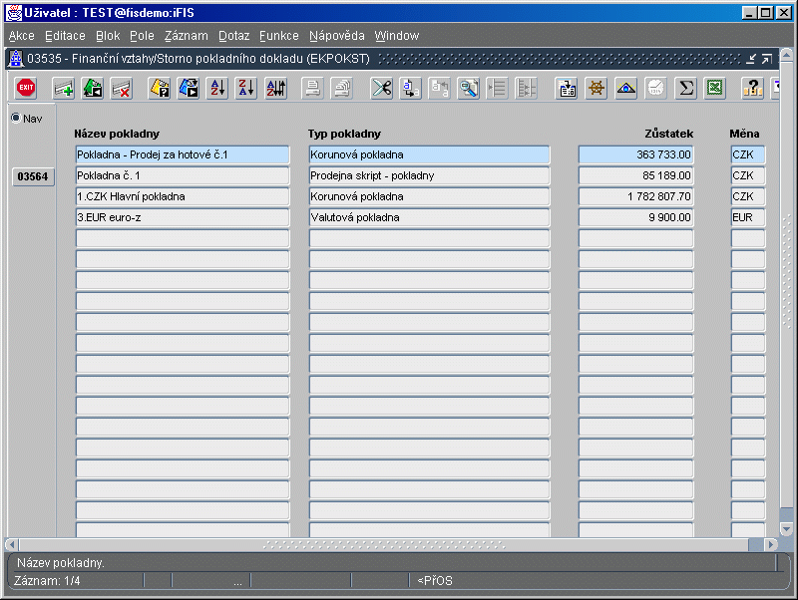Export to Excel icon
798x600 pixels.
click(x=714, y=88)
